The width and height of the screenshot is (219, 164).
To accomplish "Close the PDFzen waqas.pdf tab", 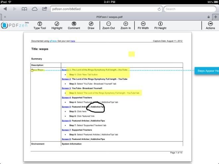I will (x=5, y=17).
